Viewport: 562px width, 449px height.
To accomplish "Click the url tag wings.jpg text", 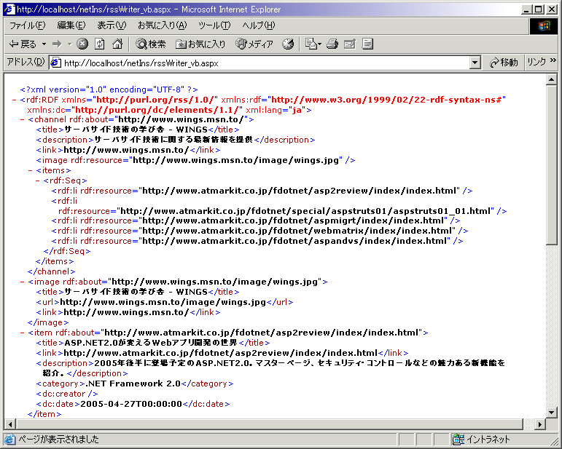I will point(163,302).
